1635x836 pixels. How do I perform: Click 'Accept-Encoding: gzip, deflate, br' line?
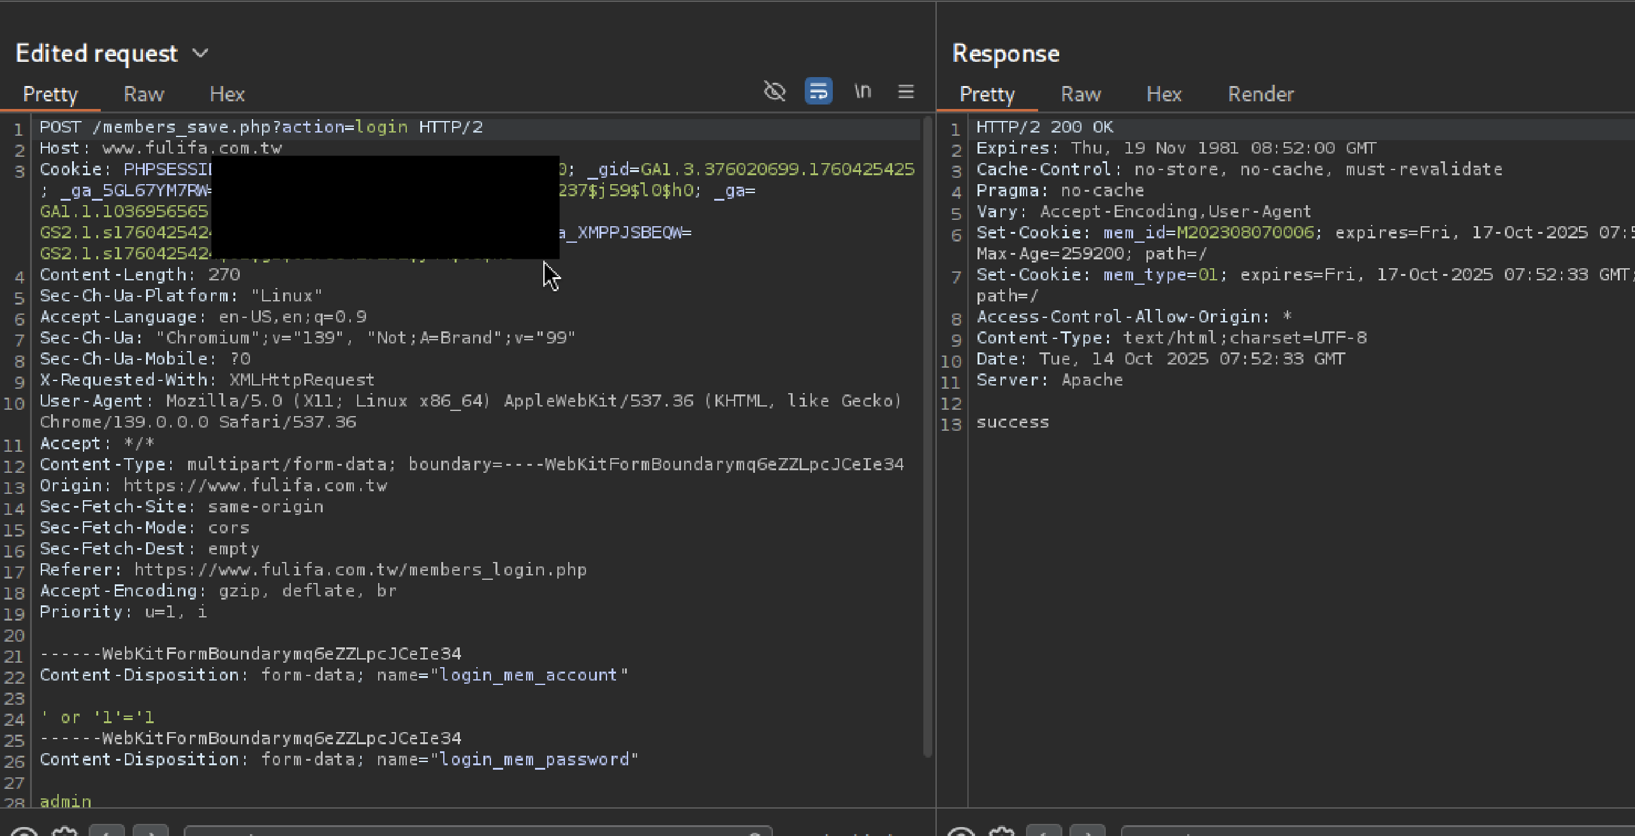click(x=218, y=590)
